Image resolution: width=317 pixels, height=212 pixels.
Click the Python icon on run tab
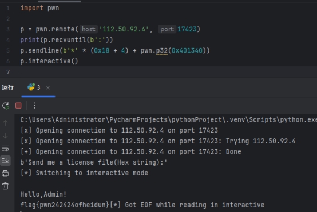31,87
